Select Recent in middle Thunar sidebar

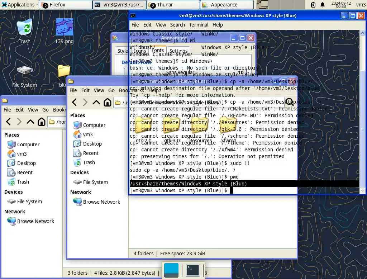86,153
